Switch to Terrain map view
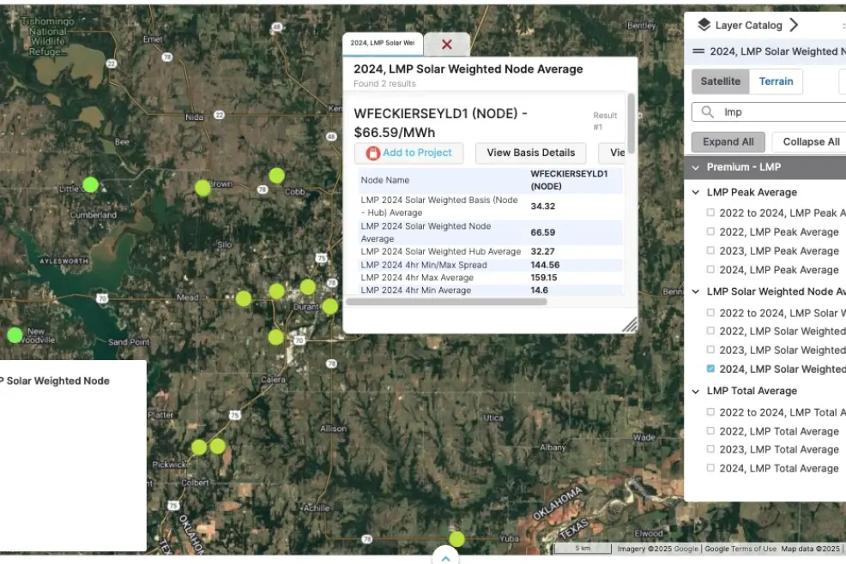Screen dimensions: 846x564 (776, 81)
